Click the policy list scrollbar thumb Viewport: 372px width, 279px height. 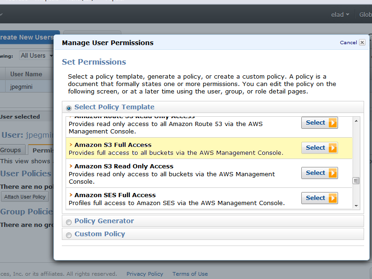coord(356,181)
